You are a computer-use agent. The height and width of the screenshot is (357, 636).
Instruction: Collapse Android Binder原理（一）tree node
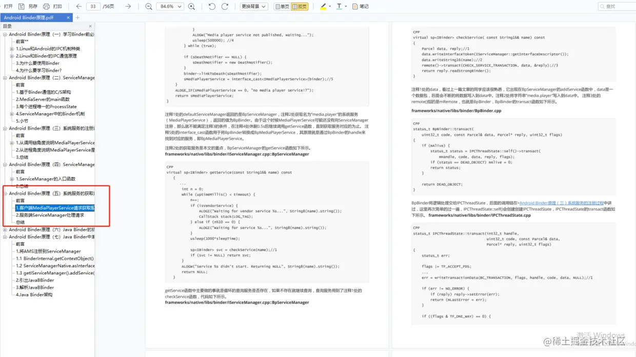[x=5, y=34]
